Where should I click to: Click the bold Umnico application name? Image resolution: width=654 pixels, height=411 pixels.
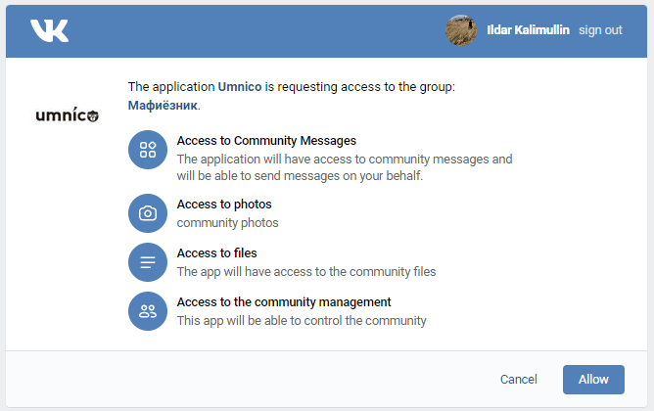click(241, 87)
